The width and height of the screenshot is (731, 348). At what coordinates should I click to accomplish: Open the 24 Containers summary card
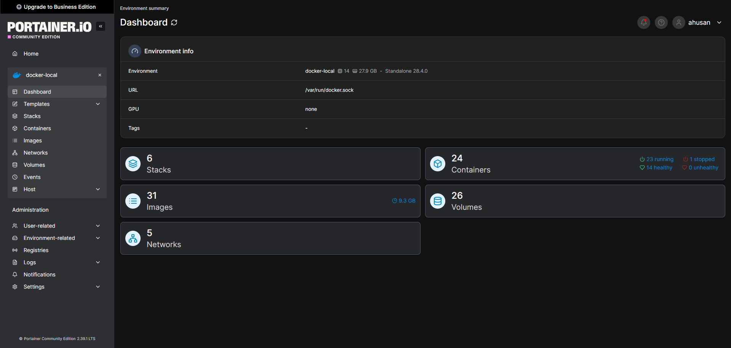(533, 164)
